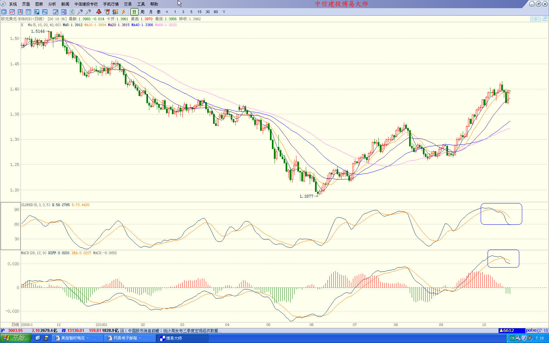Click the pobo label in status bar
549x343 pixels.
coord(531,331)
